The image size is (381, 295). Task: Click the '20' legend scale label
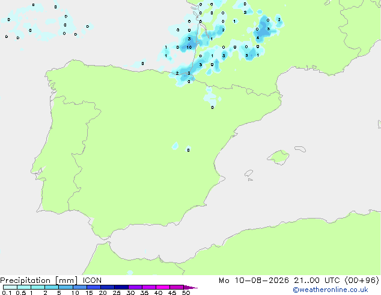tap(103, 293)
